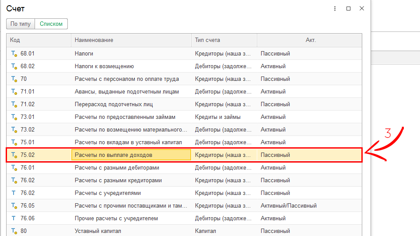420x236 pixels.
Task: Click the account icon for code 68.01
Action: [14, 54]
